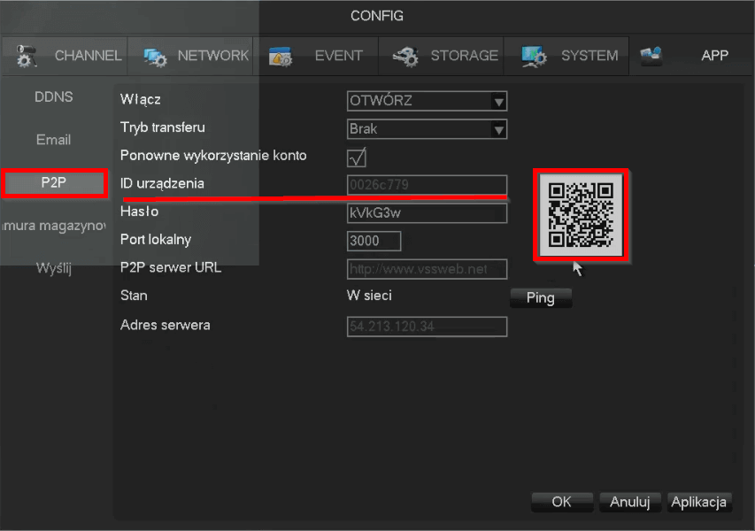Click the P2P QR code image
The height and width of the screenshot is (531, 755).
coord(581,215)
